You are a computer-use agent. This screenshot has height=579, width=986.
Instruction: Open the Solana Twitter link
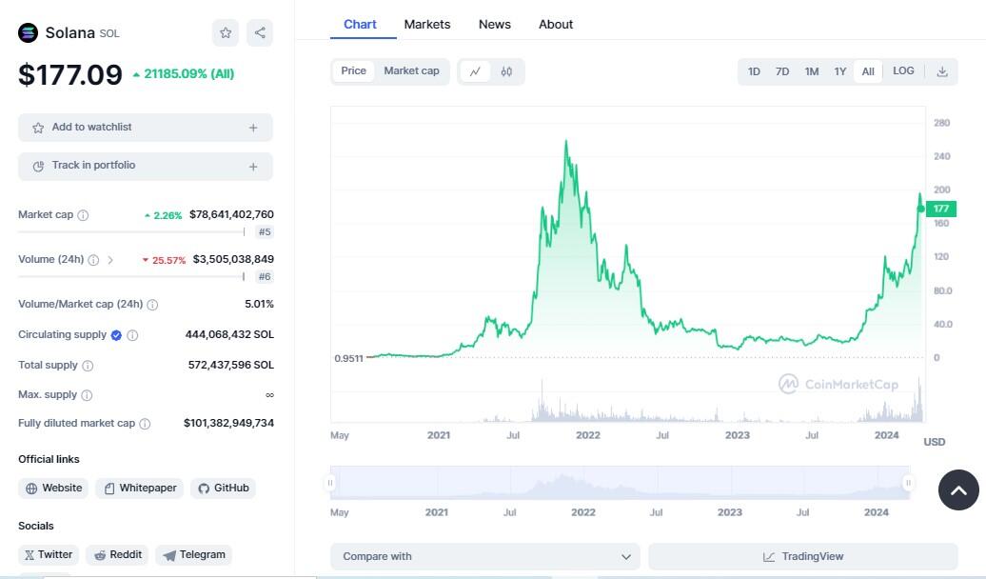[49, 555]
